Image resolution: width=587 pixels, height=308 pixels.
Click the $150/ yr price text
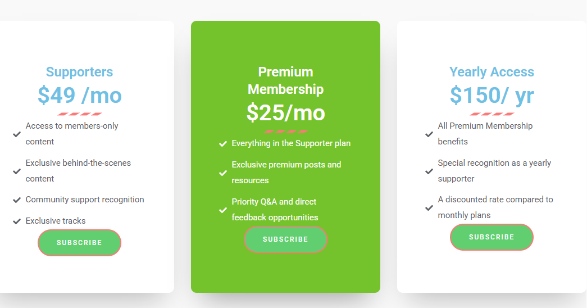tap(492, 95)
